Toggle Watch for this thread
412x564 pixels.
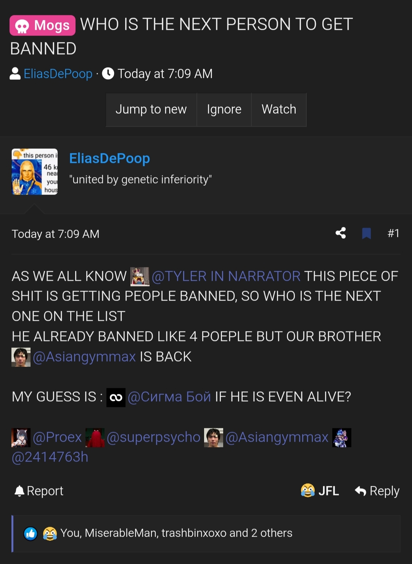pyautogui.click(x=279, y=109)
